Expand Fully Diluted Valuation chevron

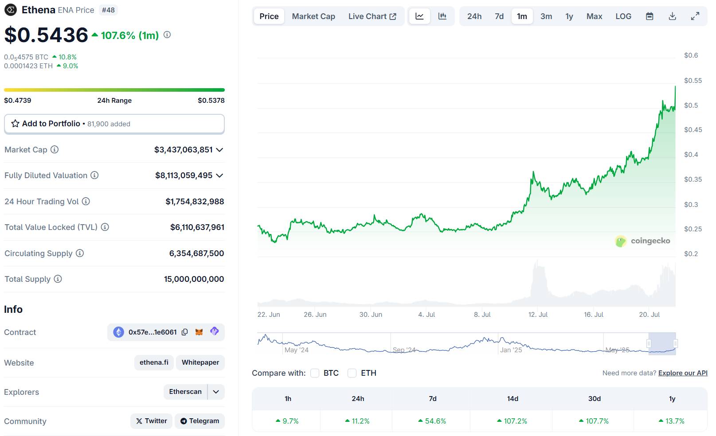pyautogui.click(x=219, y=175)
